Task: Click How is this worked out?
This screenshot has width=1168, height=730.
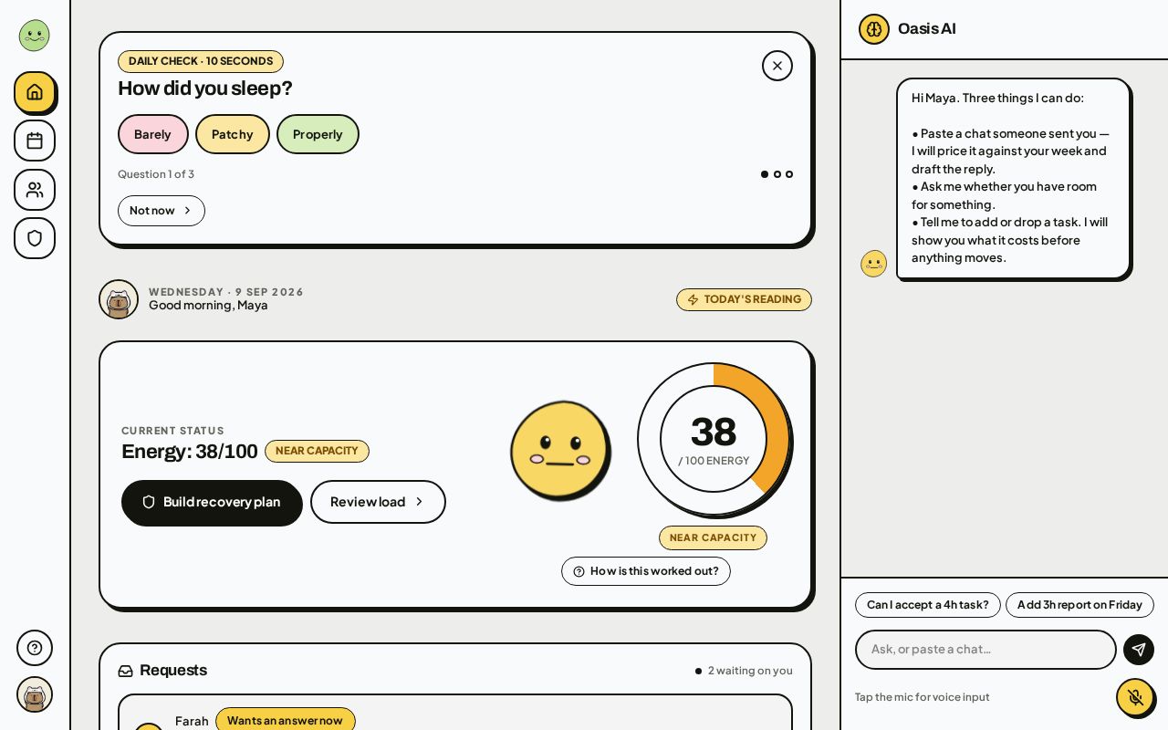Action: point(646,571)
